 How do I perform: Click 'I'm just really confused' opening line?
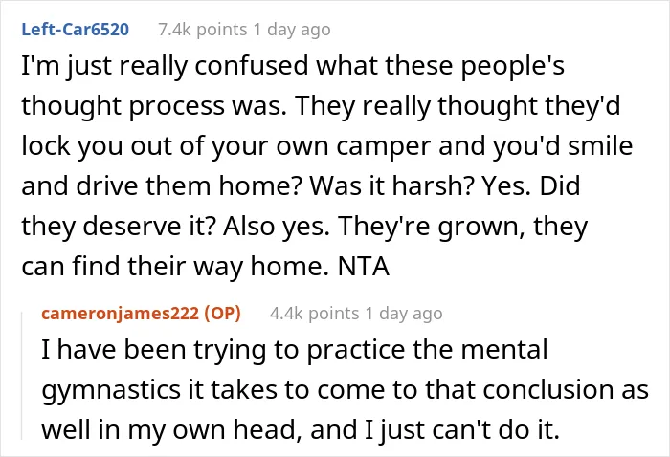click(165, 67)
